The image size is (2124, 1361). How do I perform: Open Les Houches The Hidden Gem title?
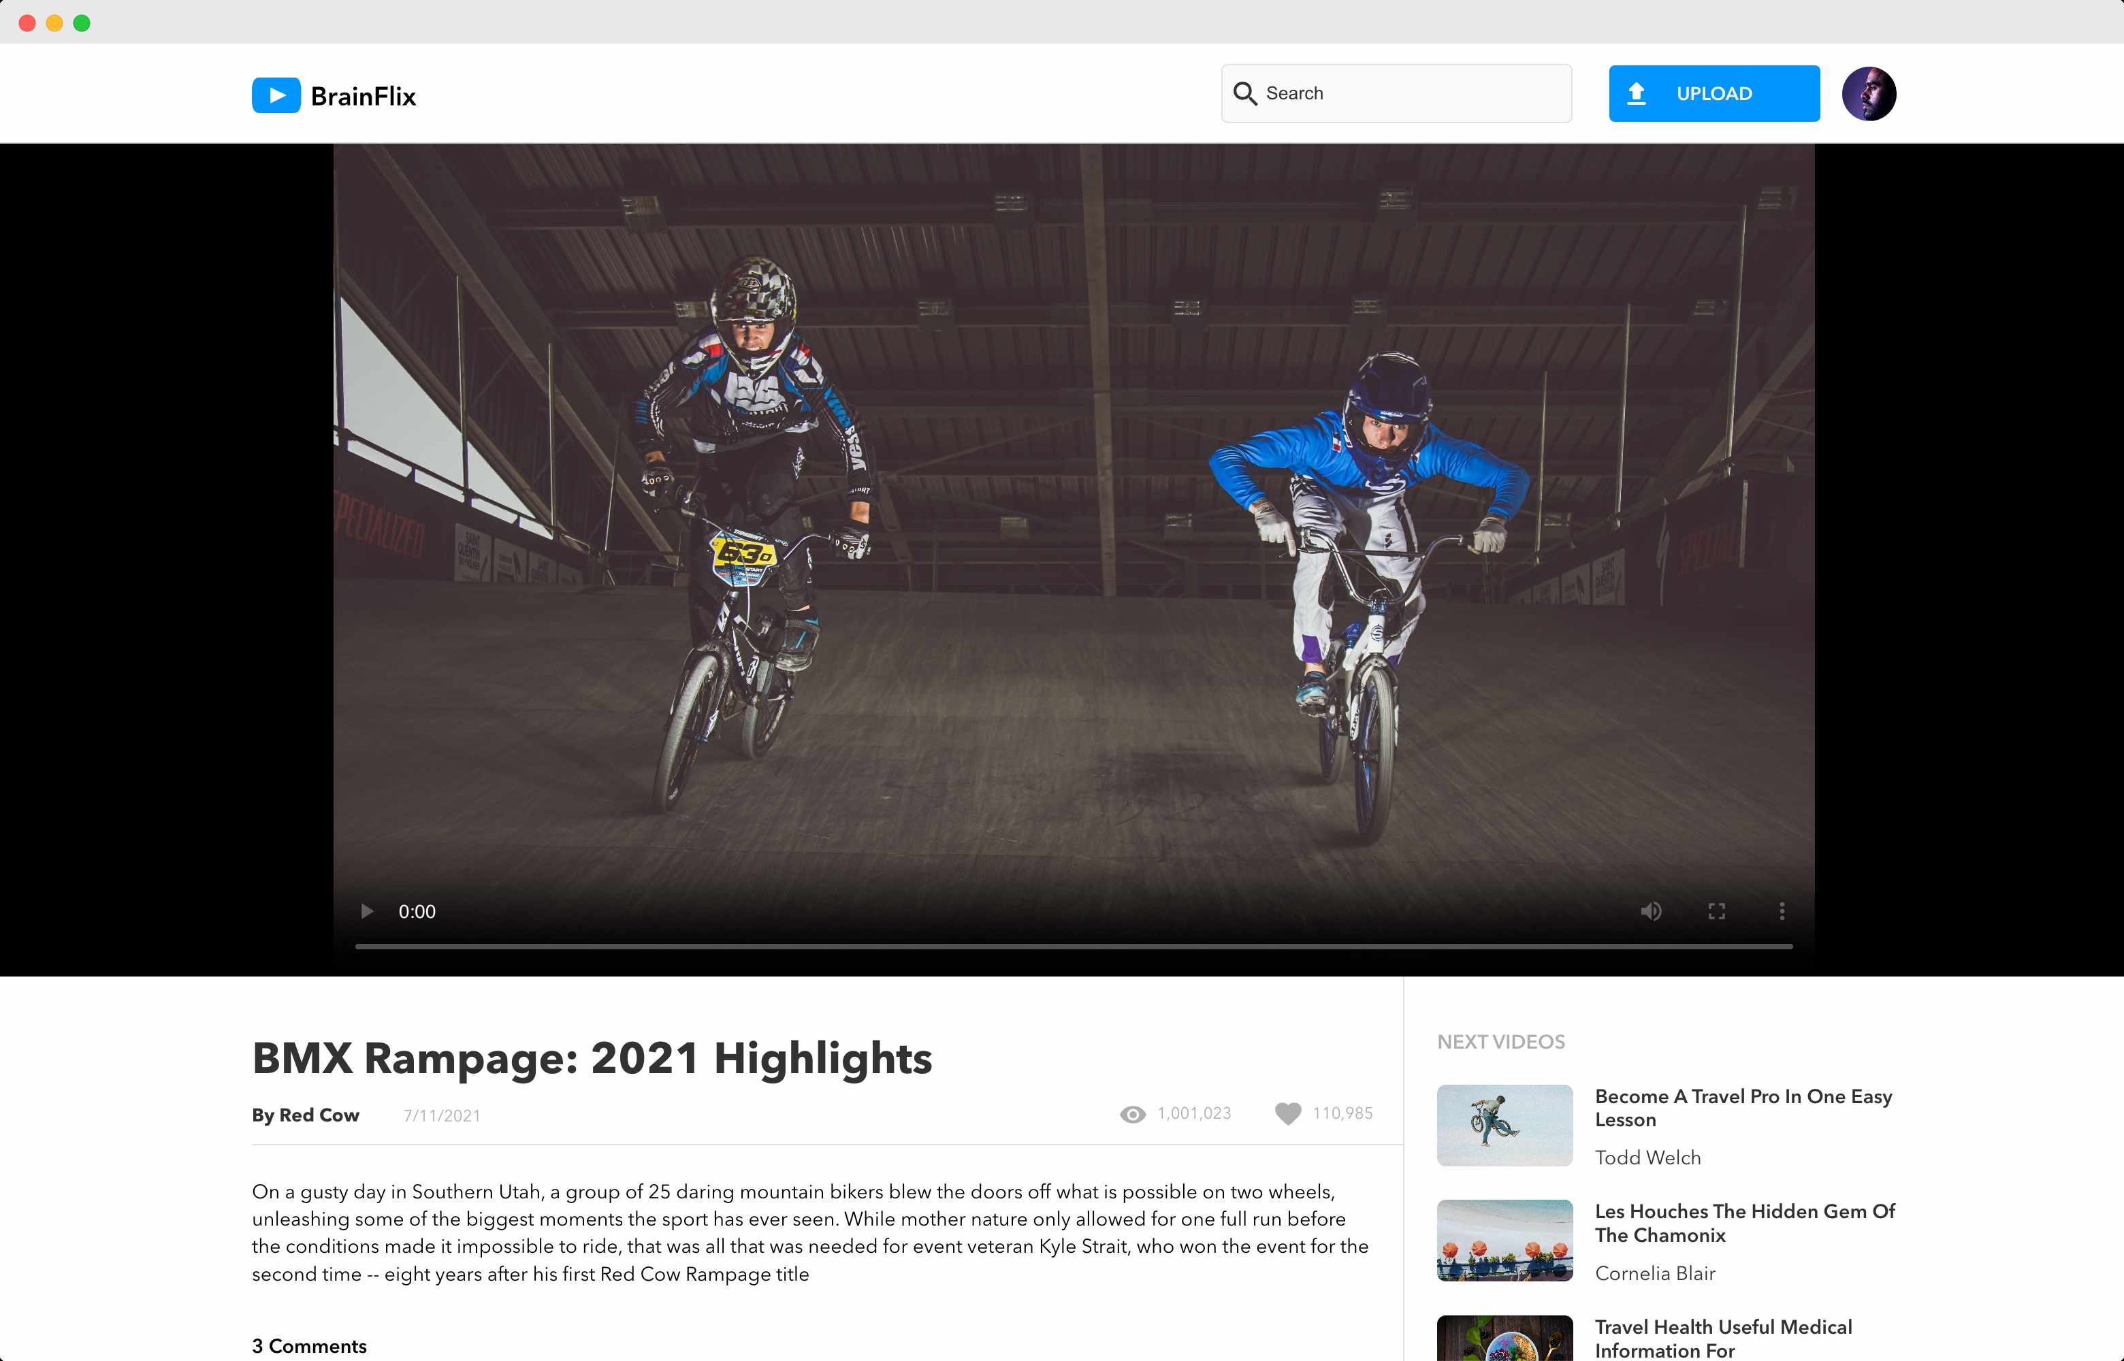coord(1745,1223)
